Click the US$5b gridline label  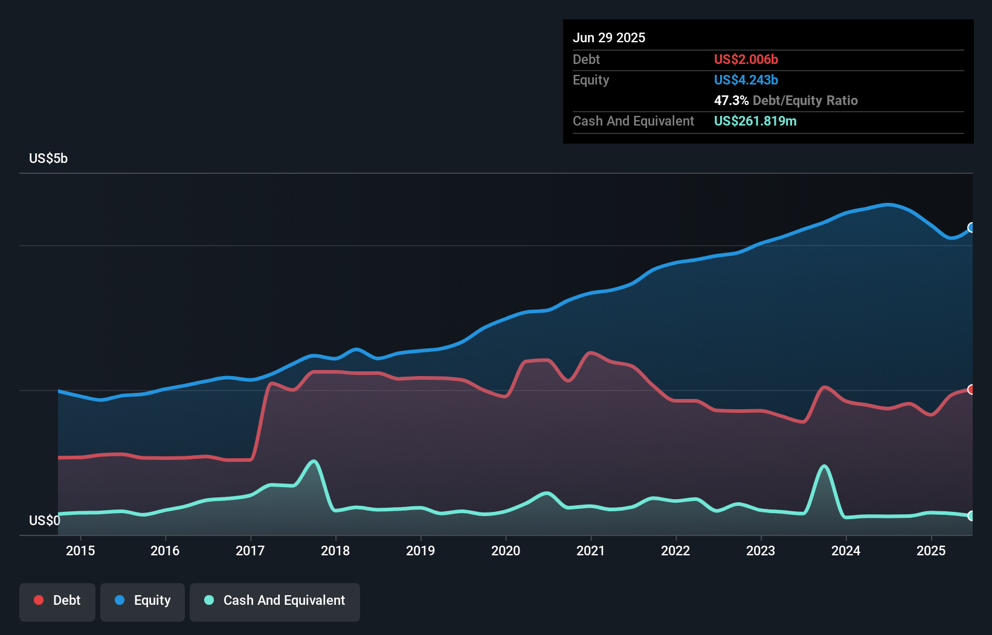[48, 158]
